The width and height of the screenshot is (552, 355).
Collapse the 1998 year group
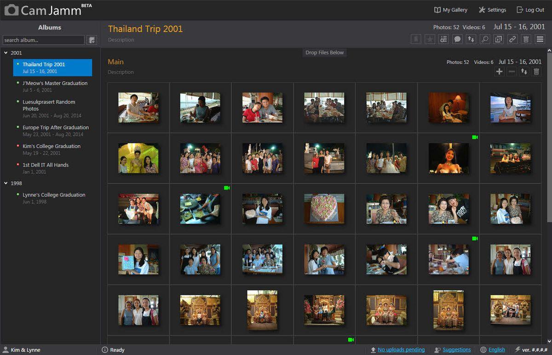point(6,183)
